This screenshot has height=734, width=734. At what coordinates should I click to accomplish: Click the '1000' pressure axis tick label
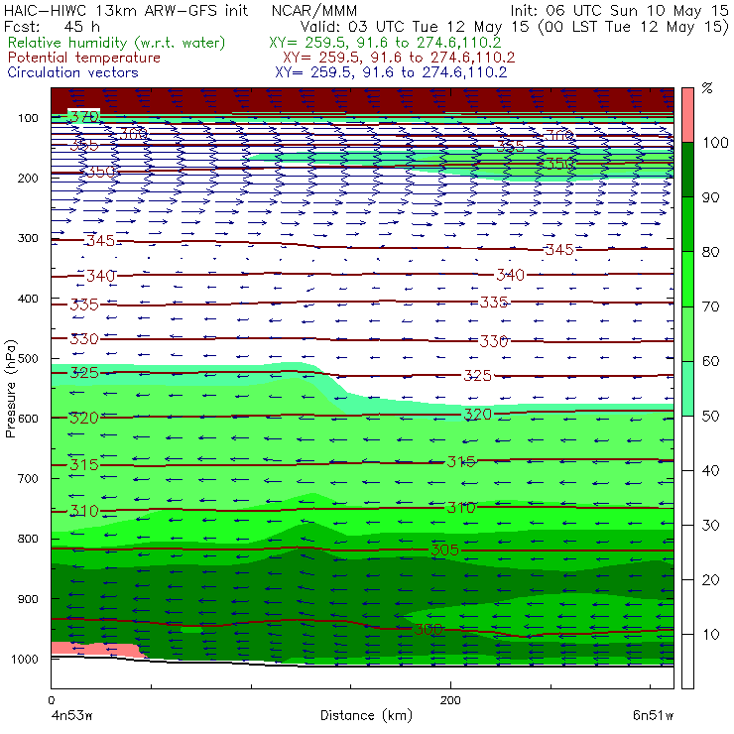(25, 659)
